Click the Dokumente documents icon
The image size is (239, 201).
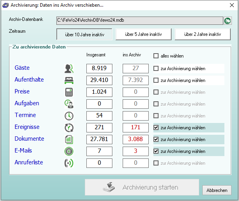69,140
